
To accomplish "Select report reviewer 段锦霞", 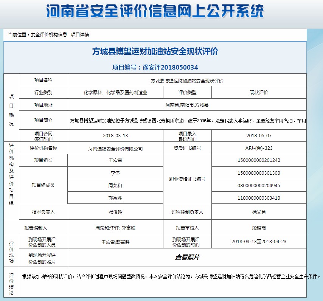I will click(x=259, y=228).
